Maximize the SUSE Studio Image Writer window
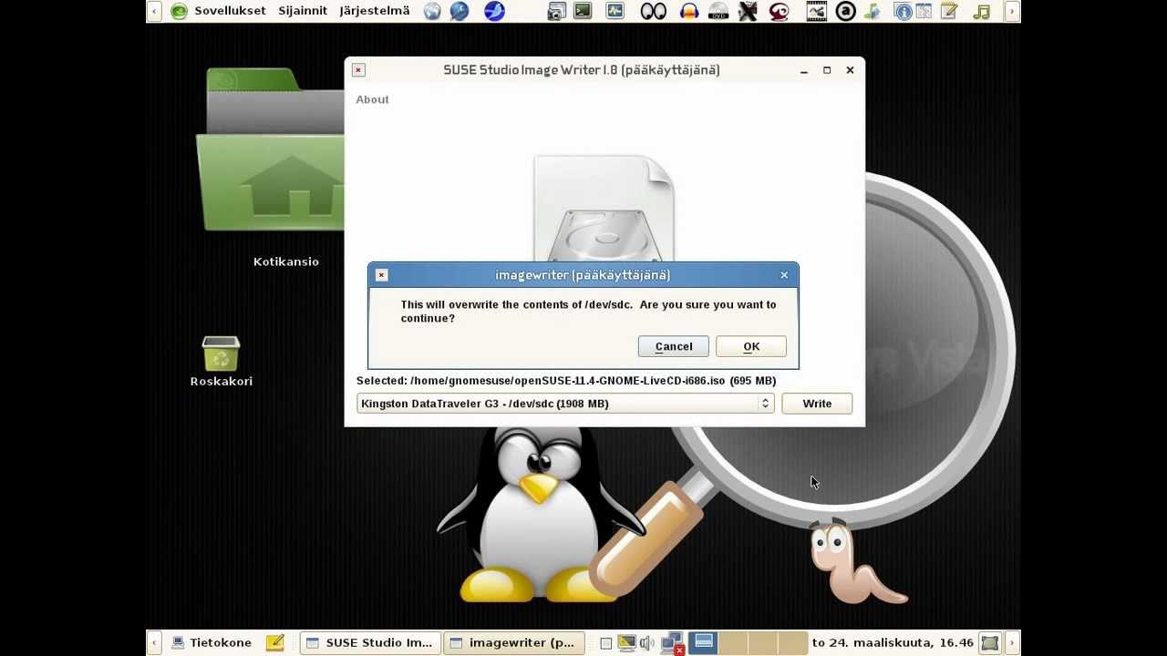The image size is (1167, 656). [x=827, y=69]
